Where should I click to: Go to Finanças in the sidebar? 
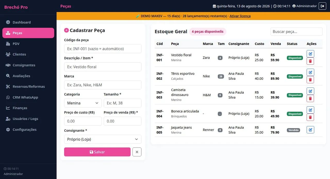[28, 108]
